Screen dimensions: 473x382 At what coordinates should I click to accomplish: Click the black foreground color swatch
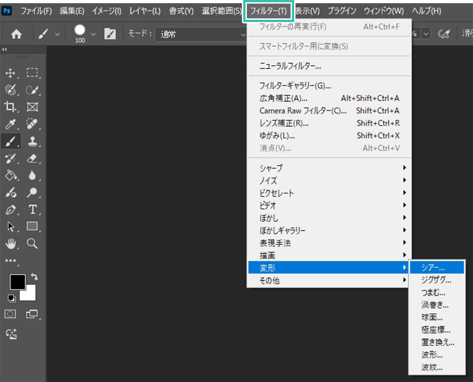pos(18,282)
